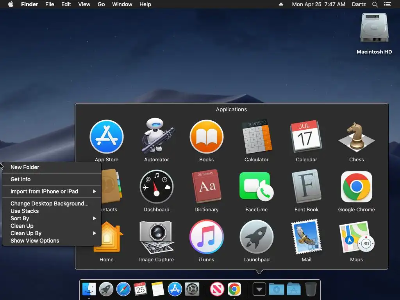Image resolution: width=400 pixels, height=300 pixels.
Task: Open Notes from the Dock
Action: pyautogui.click(x=158, y=289)
